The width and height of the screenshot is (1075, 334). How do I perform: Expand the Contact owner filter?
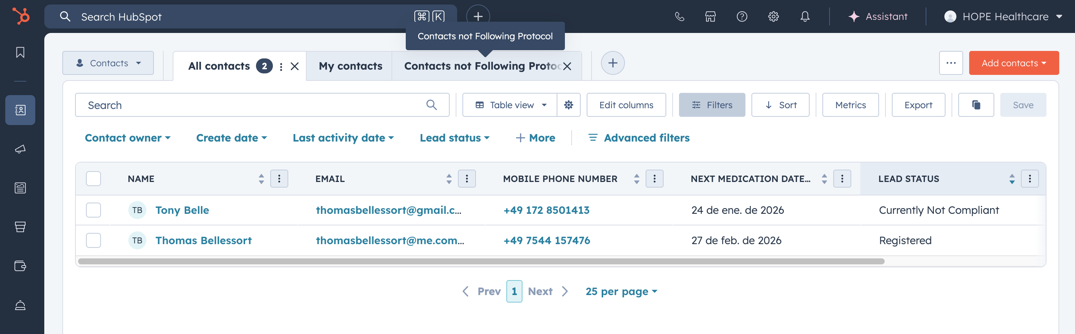[128, 138]
